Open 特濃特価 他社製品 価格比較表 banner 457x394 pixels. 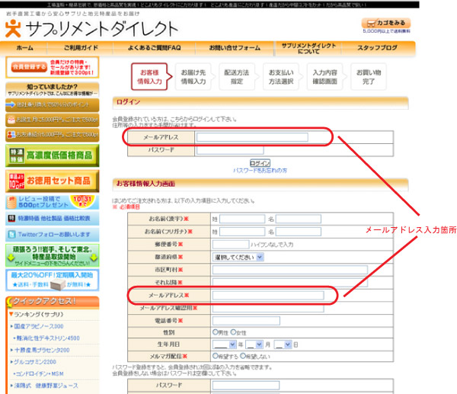click(x=52, y=218)
